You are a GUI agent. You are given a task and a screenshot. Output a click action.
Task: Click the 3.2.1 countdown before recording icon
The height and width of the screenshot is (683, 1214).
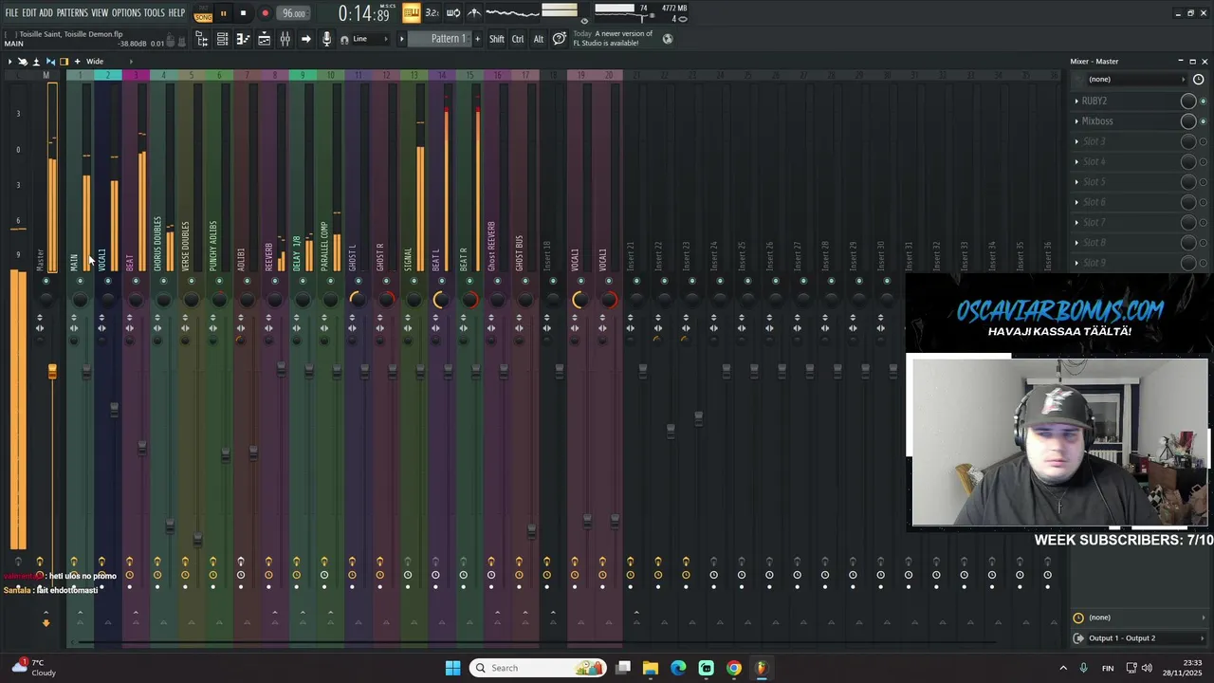coord(432,12)
